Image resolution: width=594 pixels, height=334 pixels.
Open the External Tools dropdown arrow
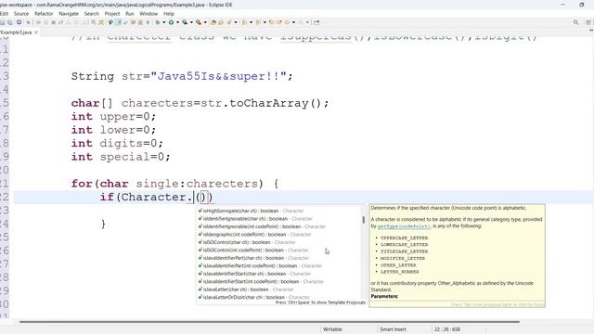(205, 22)
